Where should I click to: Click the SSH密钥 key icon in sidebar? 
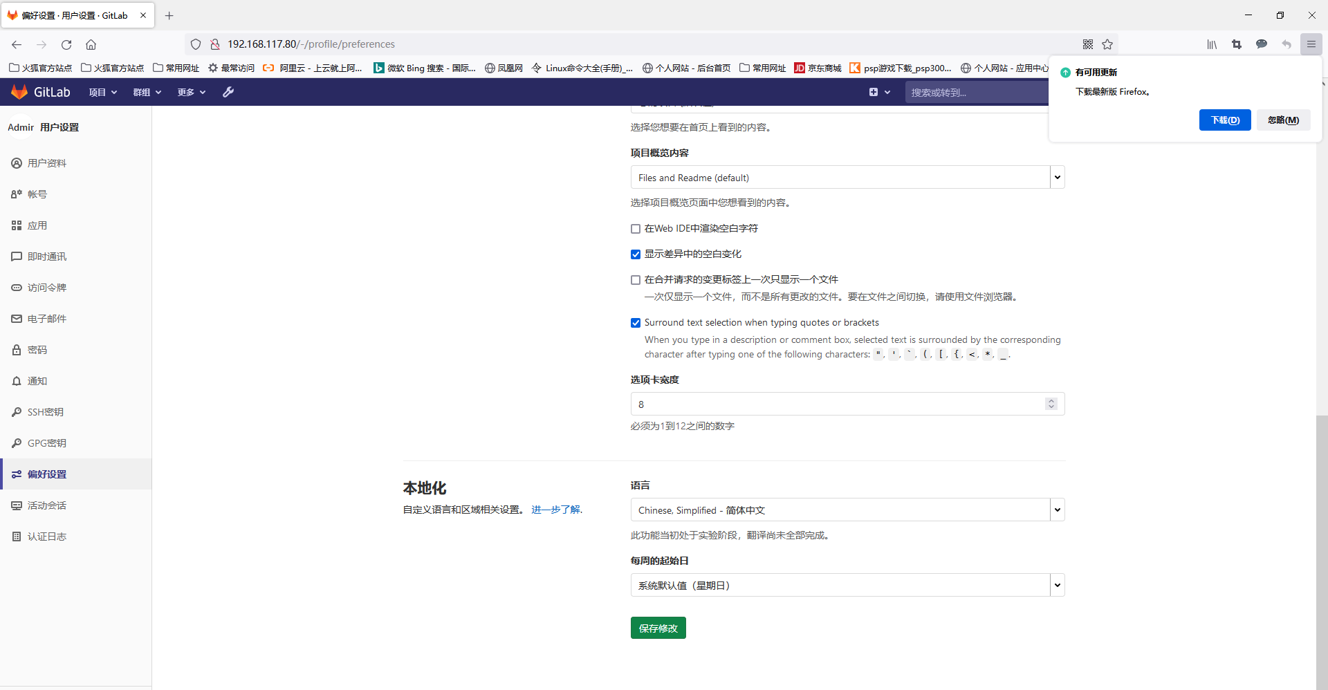(17, 412)
